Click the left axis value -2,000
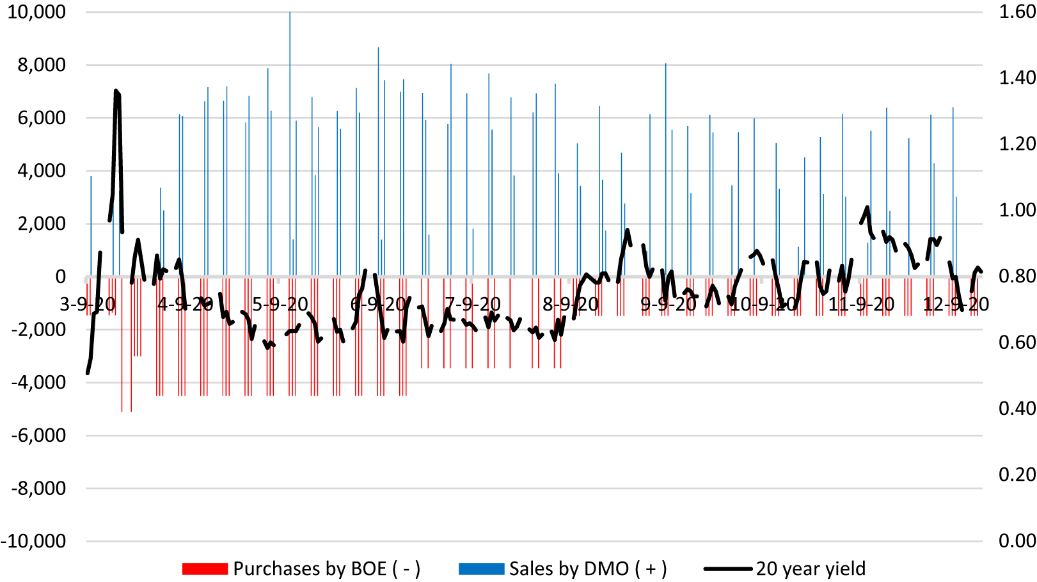 click(39, 330)
